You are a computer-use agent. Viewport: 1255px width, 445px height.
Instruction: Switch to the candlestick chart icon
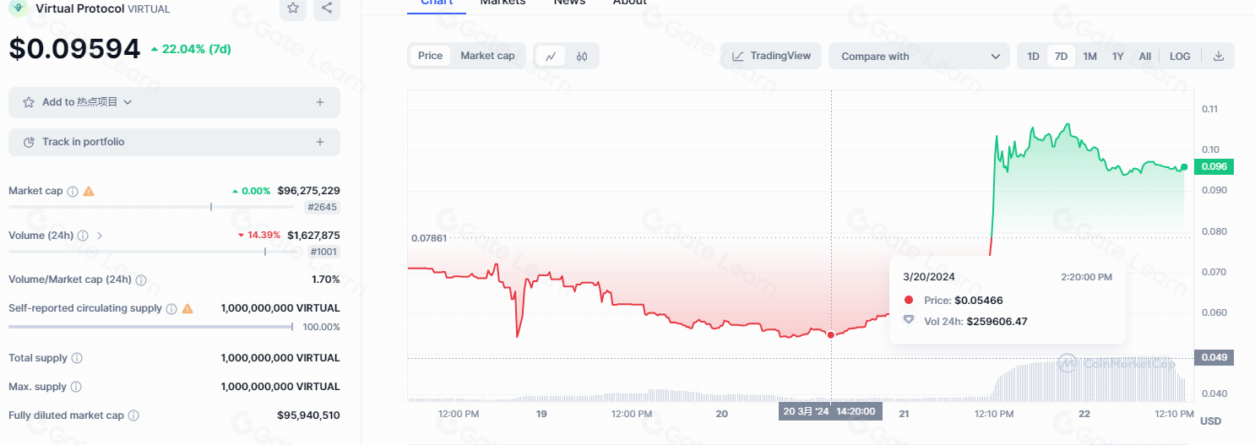click(x=582, y=57)
